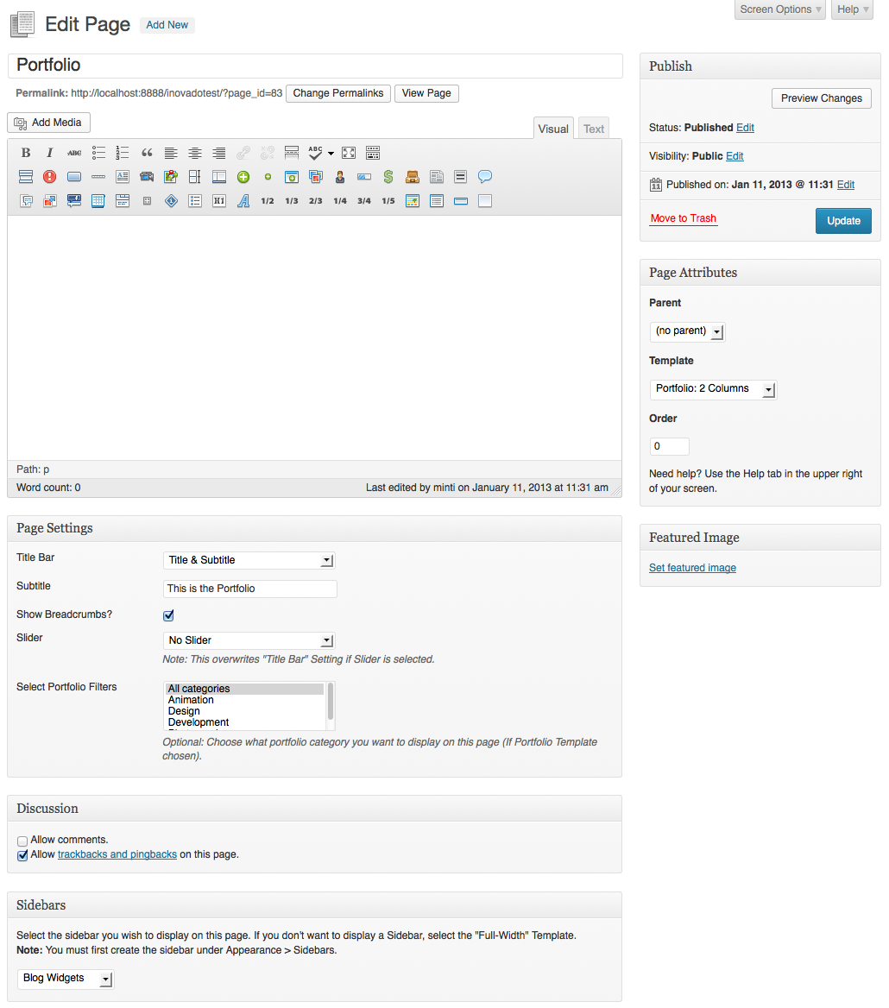Viewport: 889px width, 1008px height.
Task: Apply italic formatting
Action: tap(49, 153)
